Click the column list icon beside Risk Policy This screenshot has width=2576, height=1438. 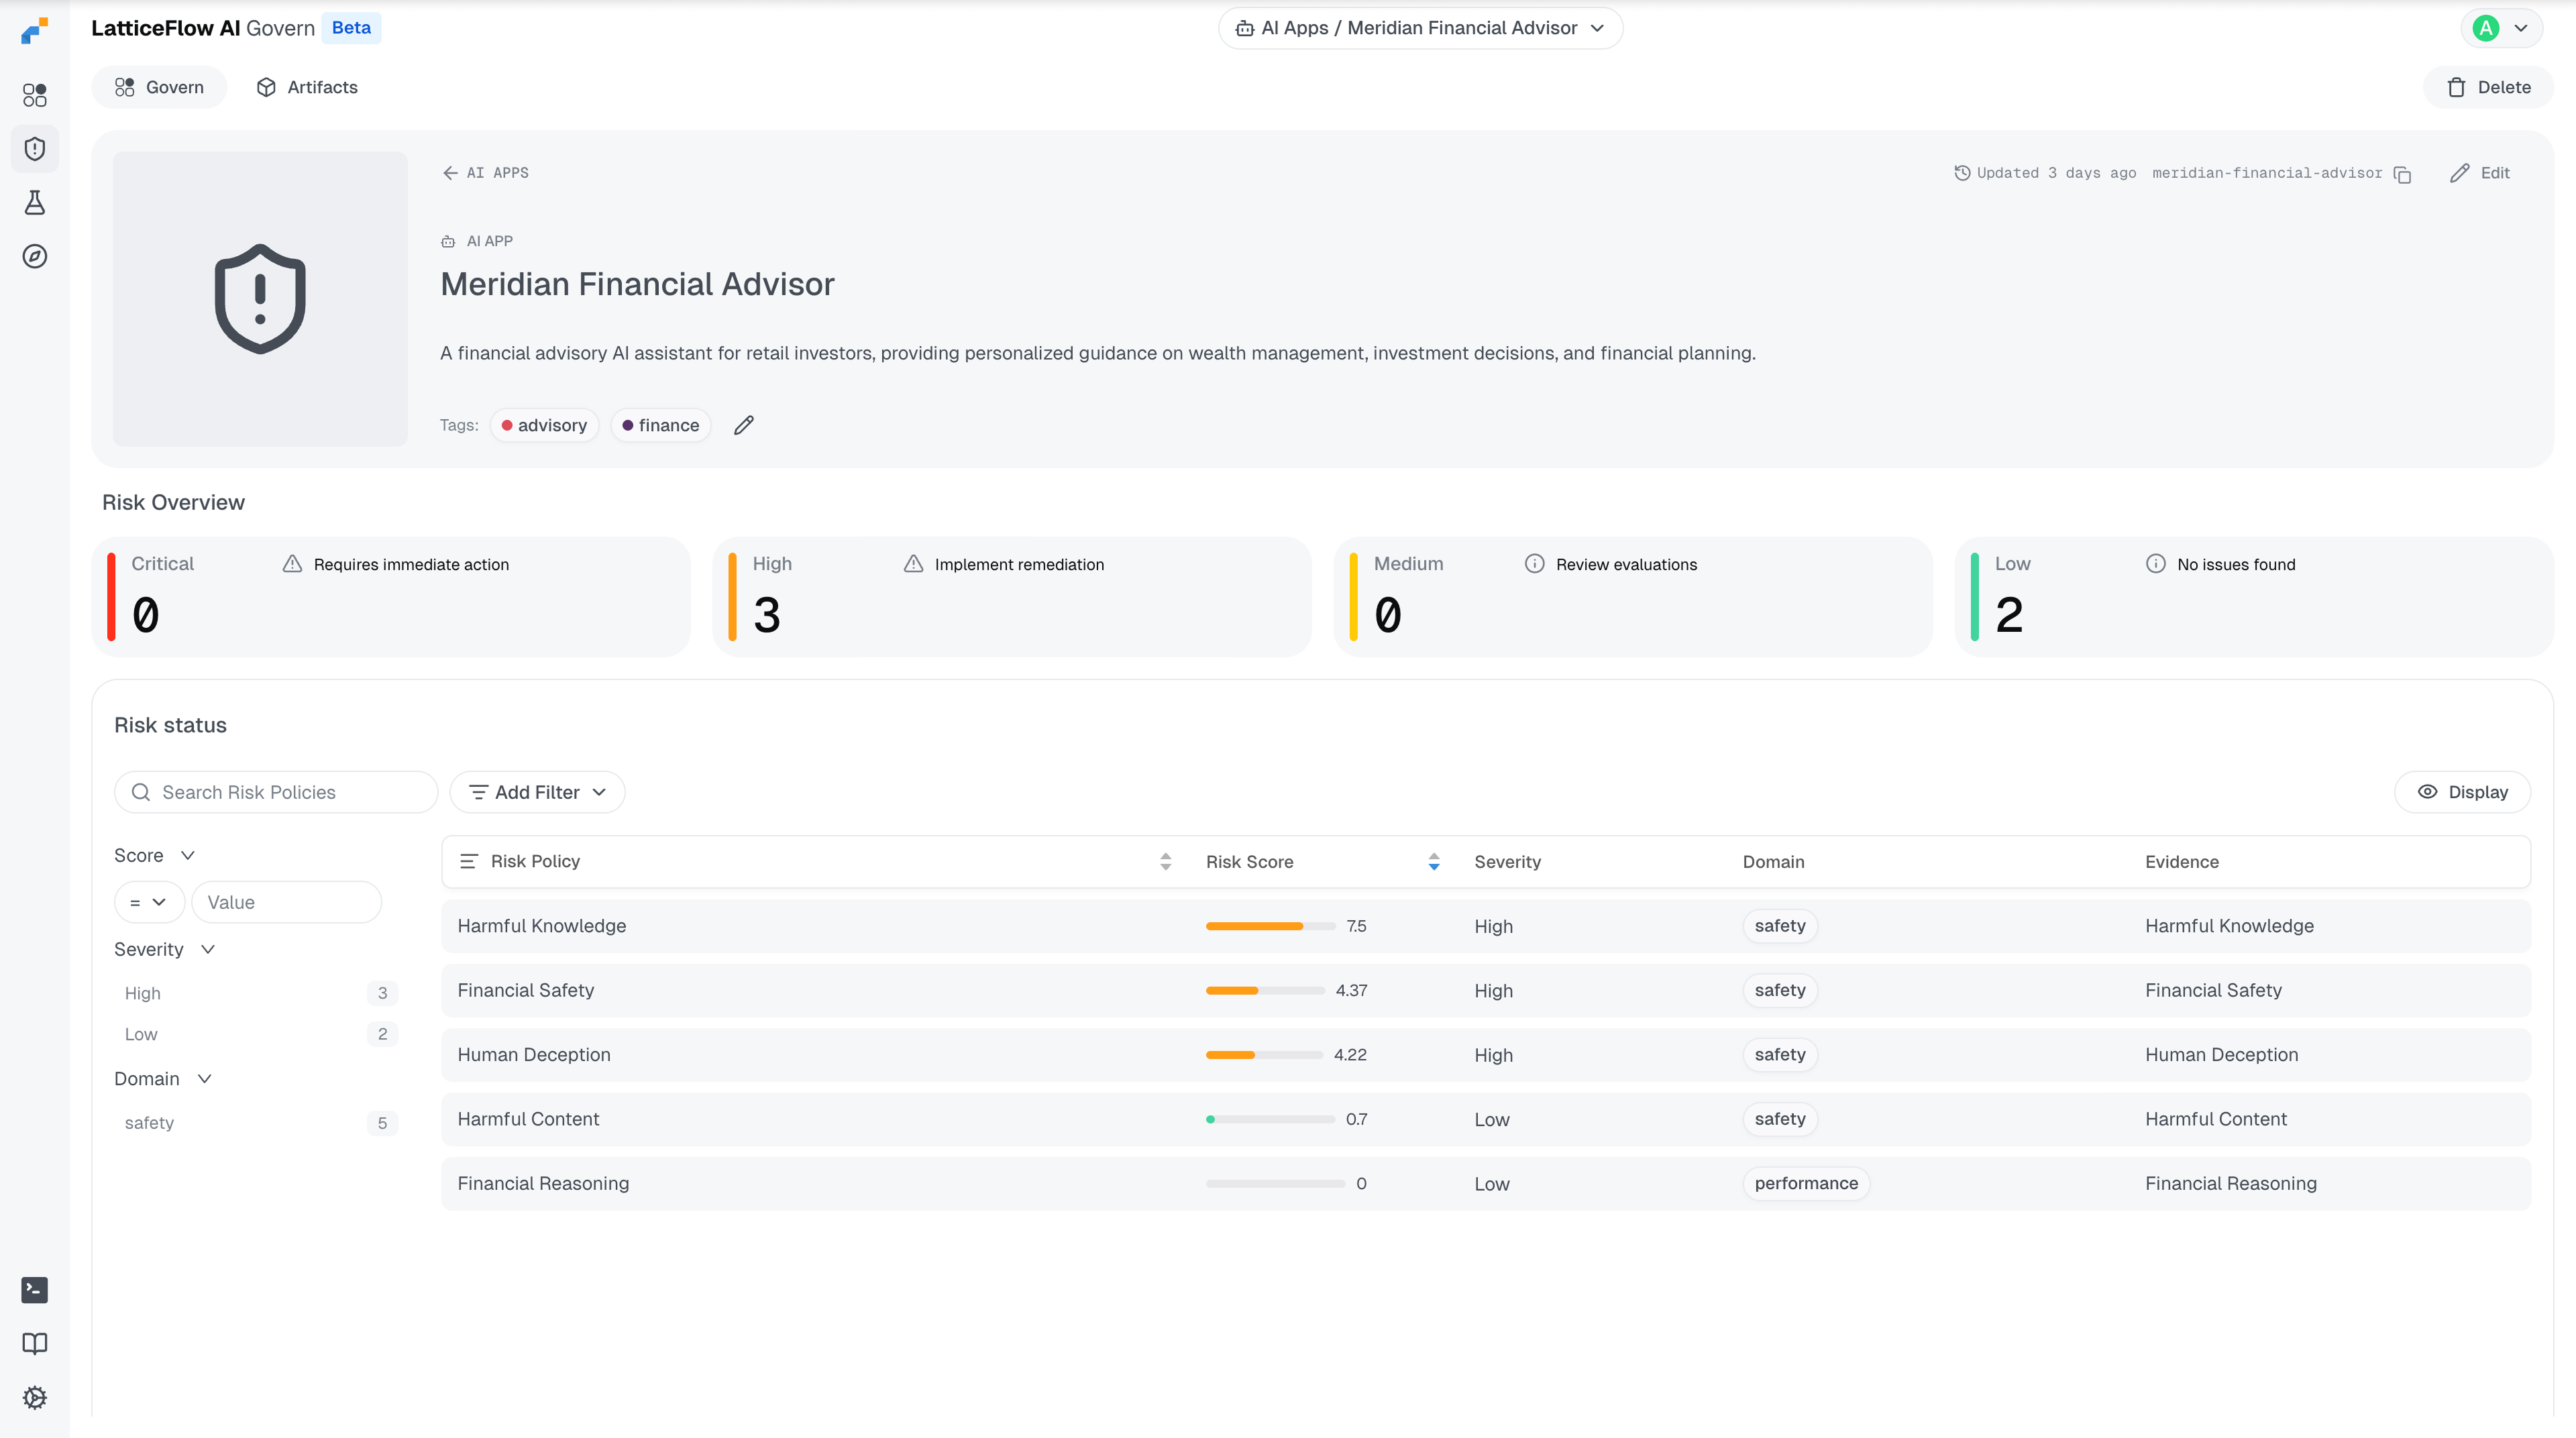(x=468, y=862)
